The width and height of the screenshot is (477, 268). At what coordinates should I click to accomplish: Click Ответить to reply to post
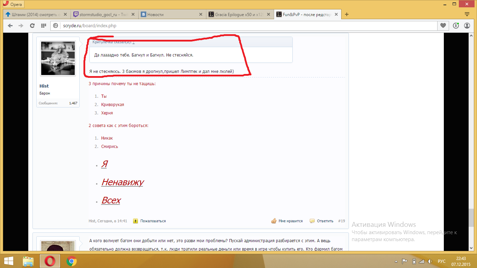tap(325, 221)
